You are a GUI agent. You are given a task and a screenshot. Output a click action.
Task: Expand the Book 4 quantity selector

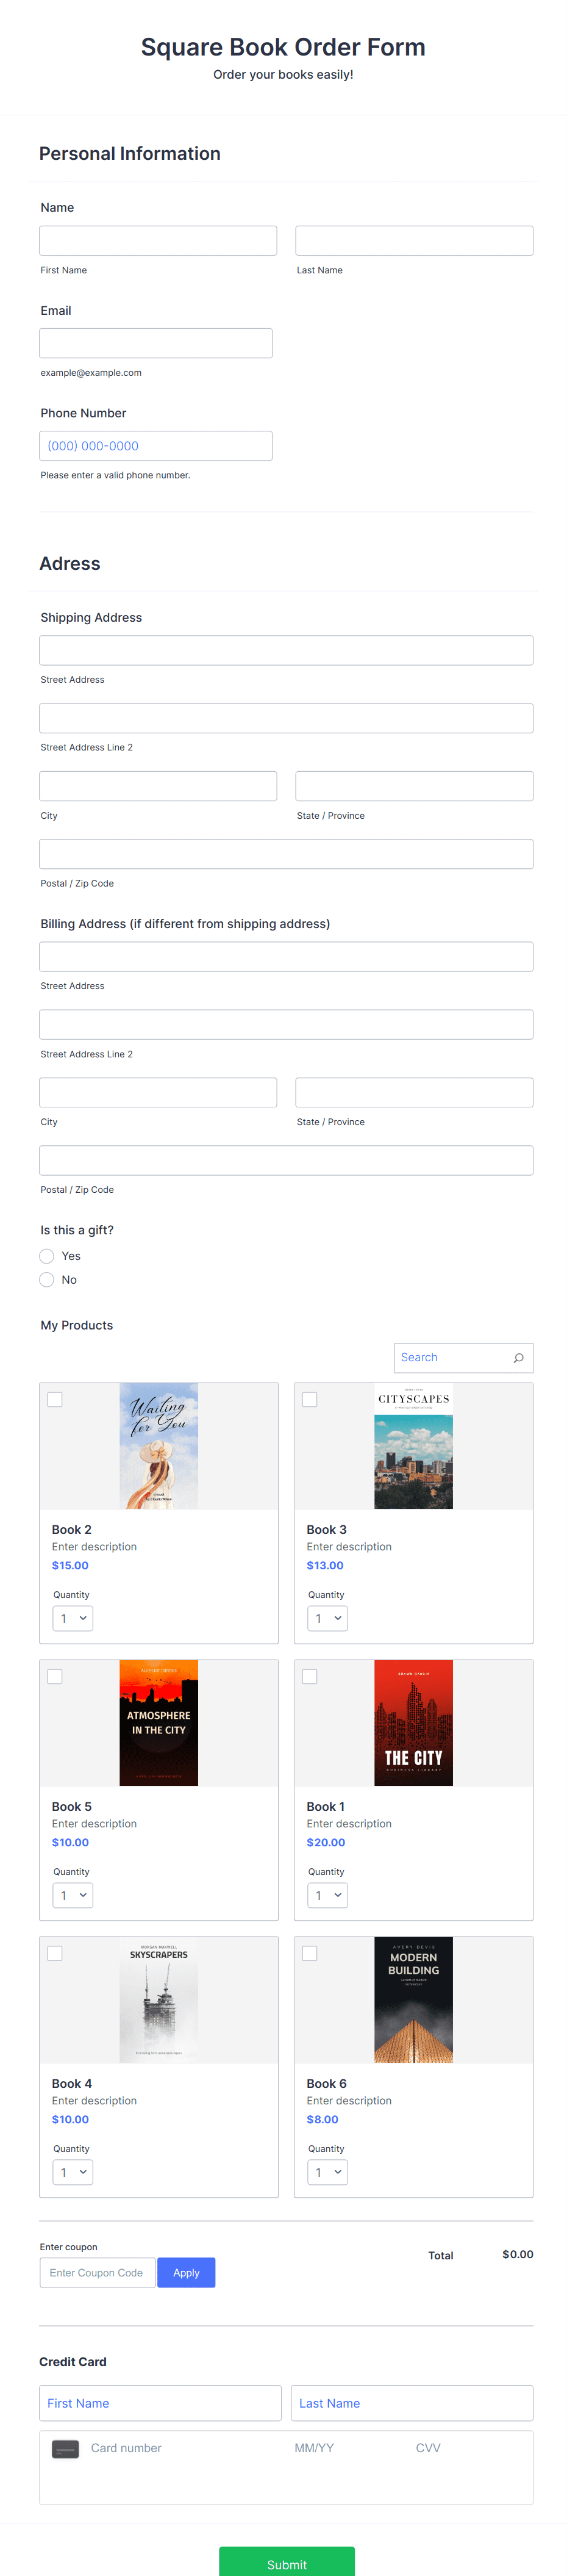point(72,2171)
